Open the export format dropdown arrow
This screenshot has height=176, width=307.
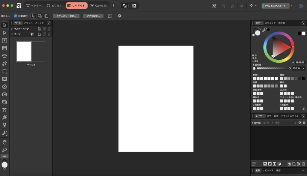(292, 6)
